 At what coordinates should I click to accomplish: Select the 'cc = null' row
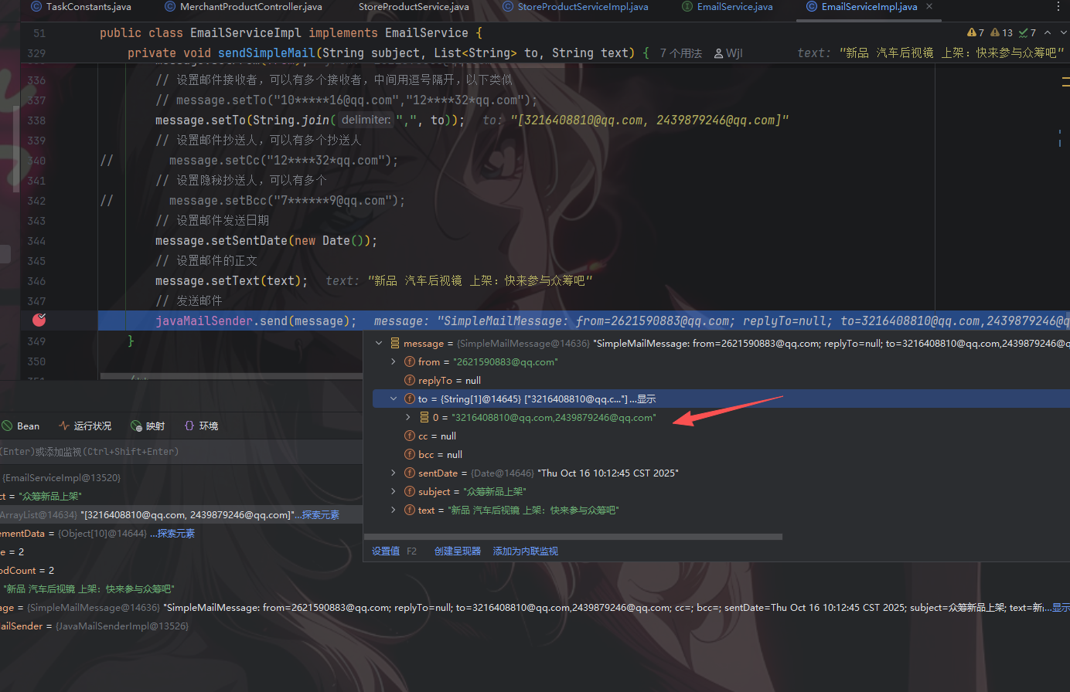point(717,436)
